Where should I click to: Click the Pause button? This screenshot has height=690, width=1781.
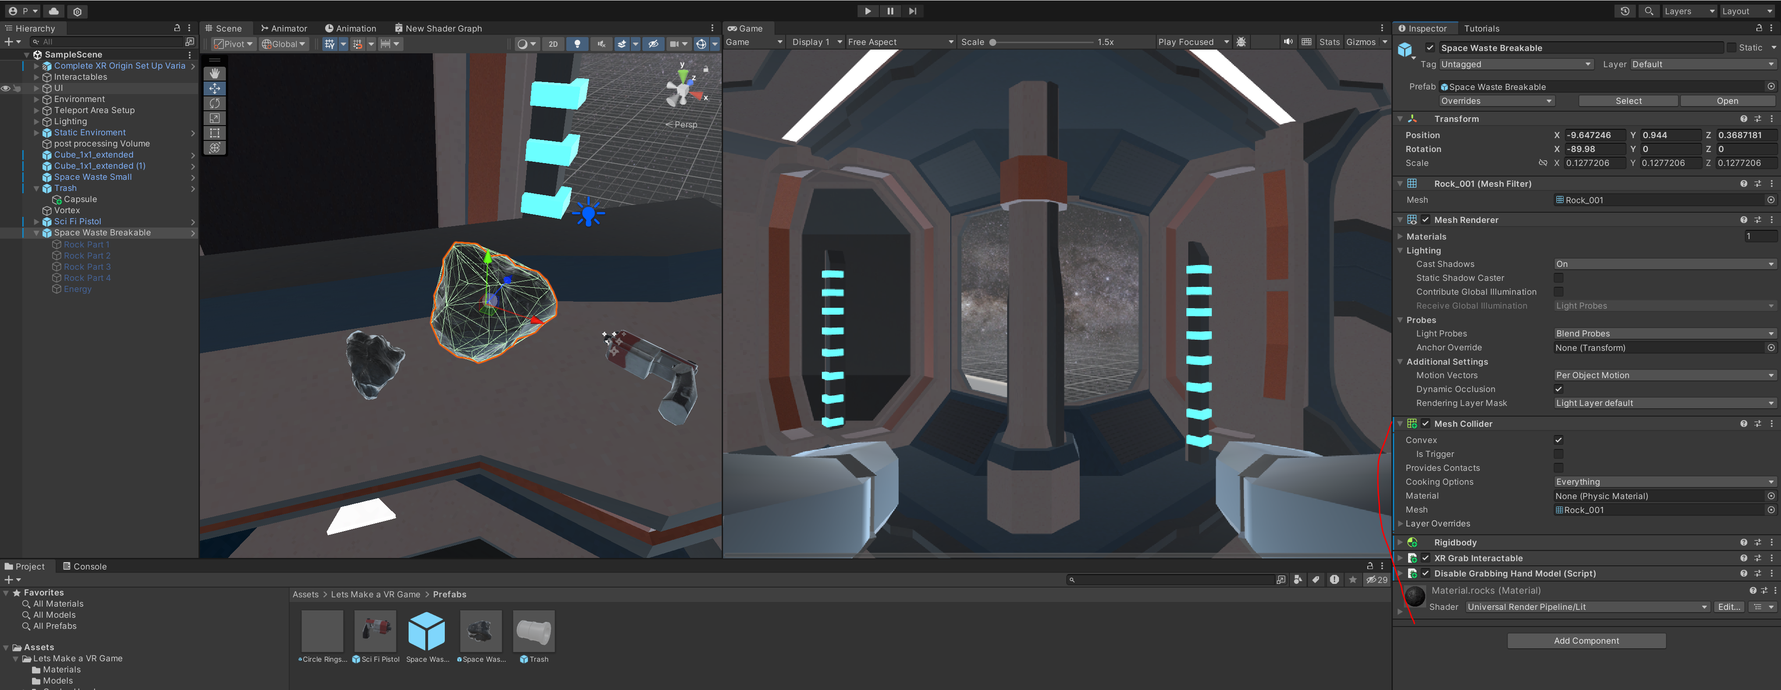coord(890,11)
